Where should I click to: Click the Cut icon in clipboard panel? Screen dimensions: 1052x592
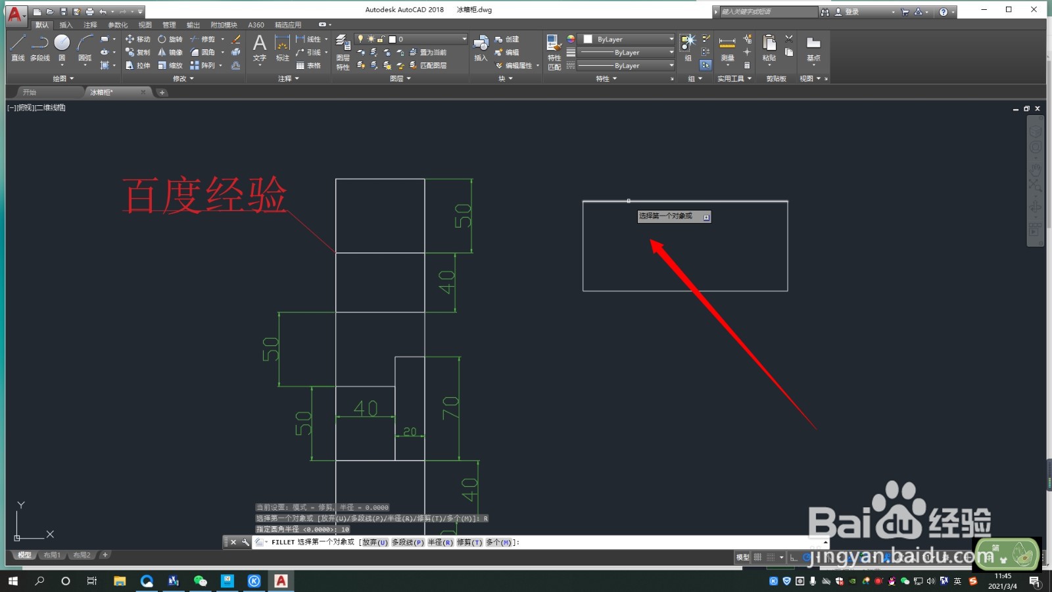tap(789, 39)
